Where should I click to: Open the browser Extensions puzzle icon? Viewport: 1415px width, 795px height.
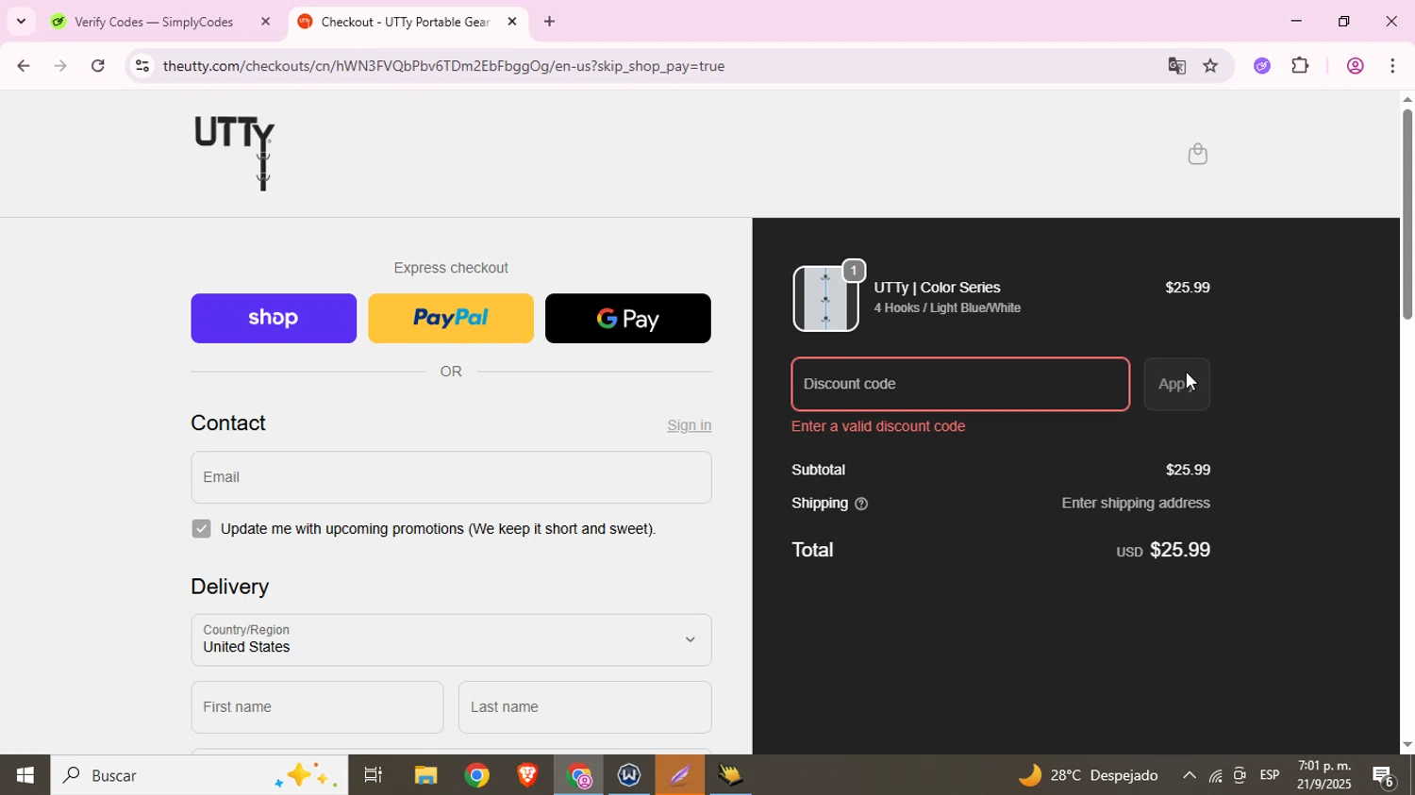point(1301,66)
